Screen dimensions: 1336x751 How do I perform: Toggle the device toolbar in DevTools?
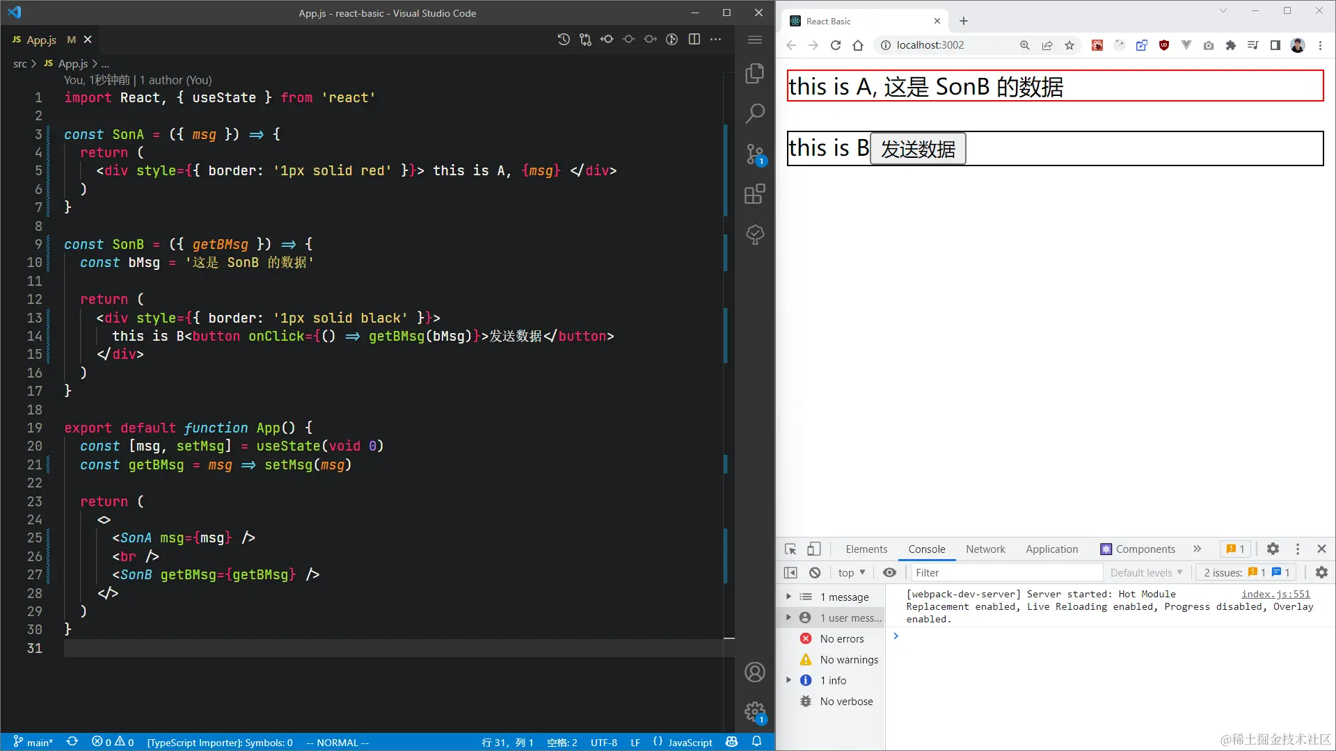pyautogui.click(x=813, y=549)
